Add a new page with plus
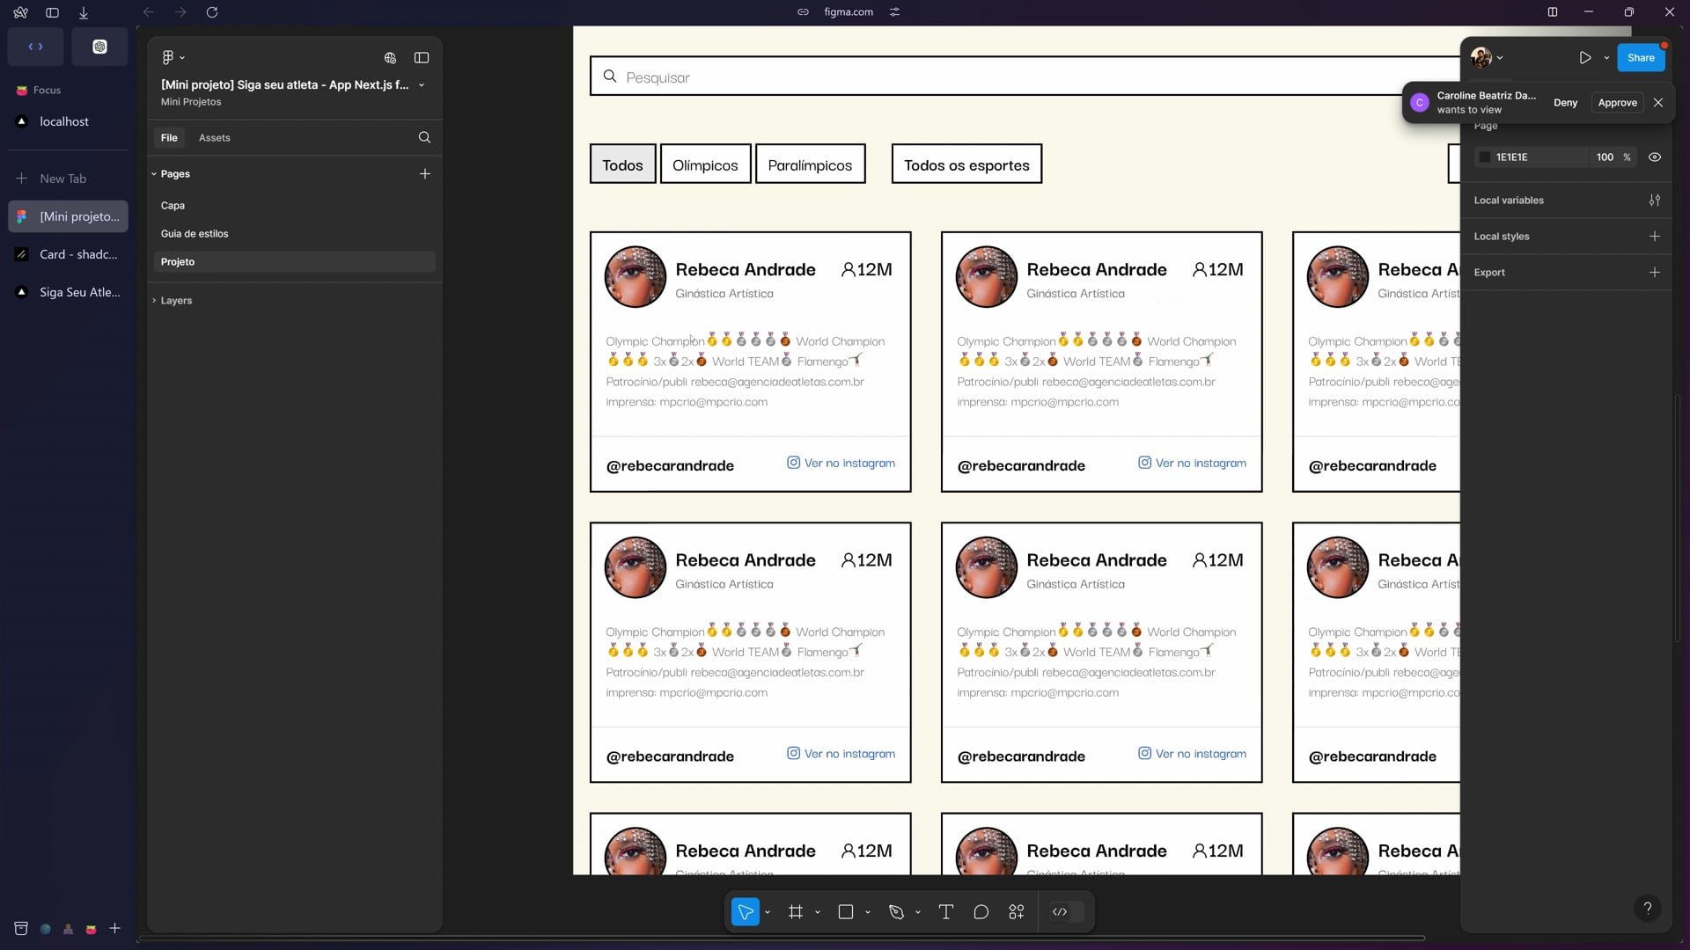The height and width of the screenshot is (950, 1690). click(425, 174)
